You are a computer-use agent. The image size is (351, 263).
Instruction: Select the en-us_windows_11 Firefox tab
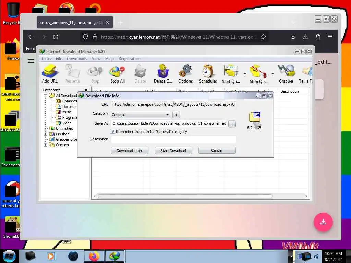pos(71,23)
